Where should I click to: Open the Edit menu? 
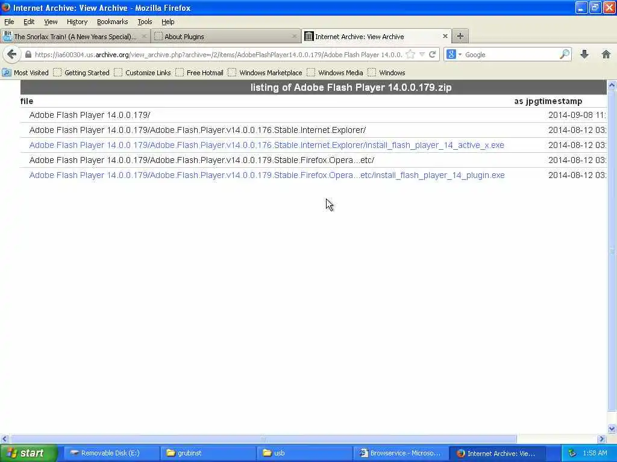point(29,22)
